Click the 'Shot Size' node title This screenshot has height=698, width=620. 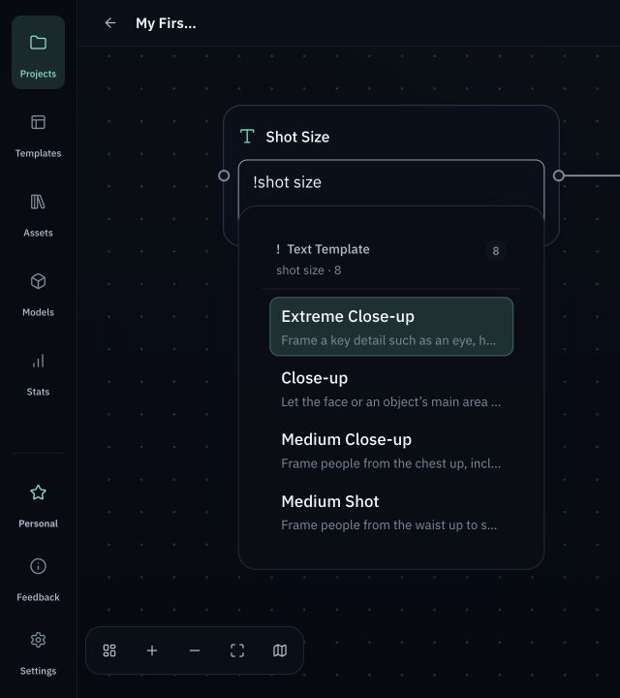297,137
